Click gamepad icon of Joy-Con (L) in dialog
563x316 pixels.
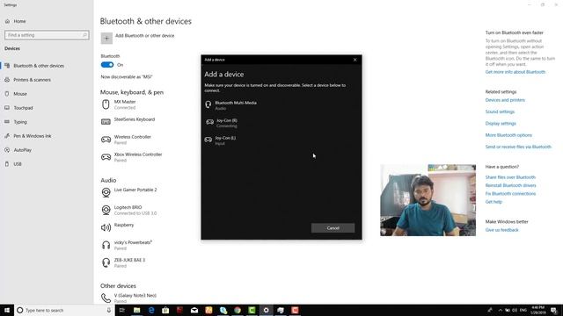coord(208,140)
